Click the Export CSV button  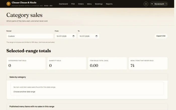(161, 36)
